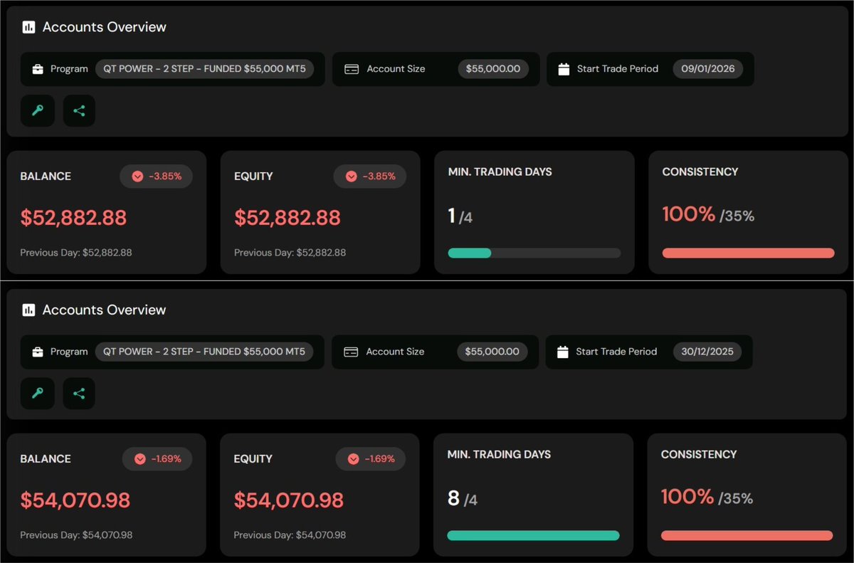854x563 pixels.
Task: Click the $55,000.00 Account Size value in the bottom account
Action: (x=492, y=352)
